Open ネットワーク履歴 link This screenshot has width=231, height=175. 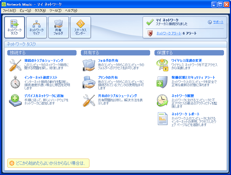tap(183, 96)
